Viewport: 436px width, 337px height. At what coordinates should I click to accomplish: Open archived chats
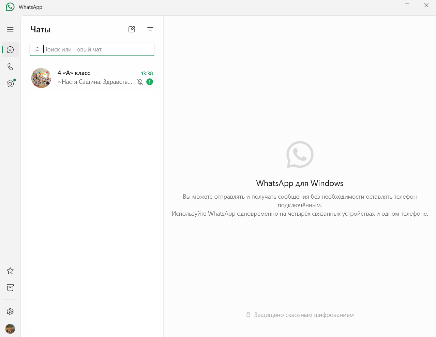[10, 288]
